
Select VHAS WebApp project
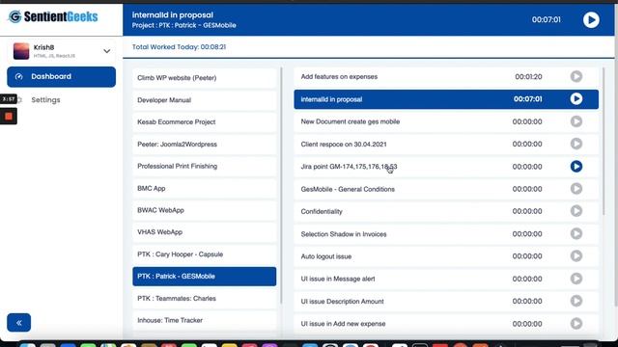[204, 232]
